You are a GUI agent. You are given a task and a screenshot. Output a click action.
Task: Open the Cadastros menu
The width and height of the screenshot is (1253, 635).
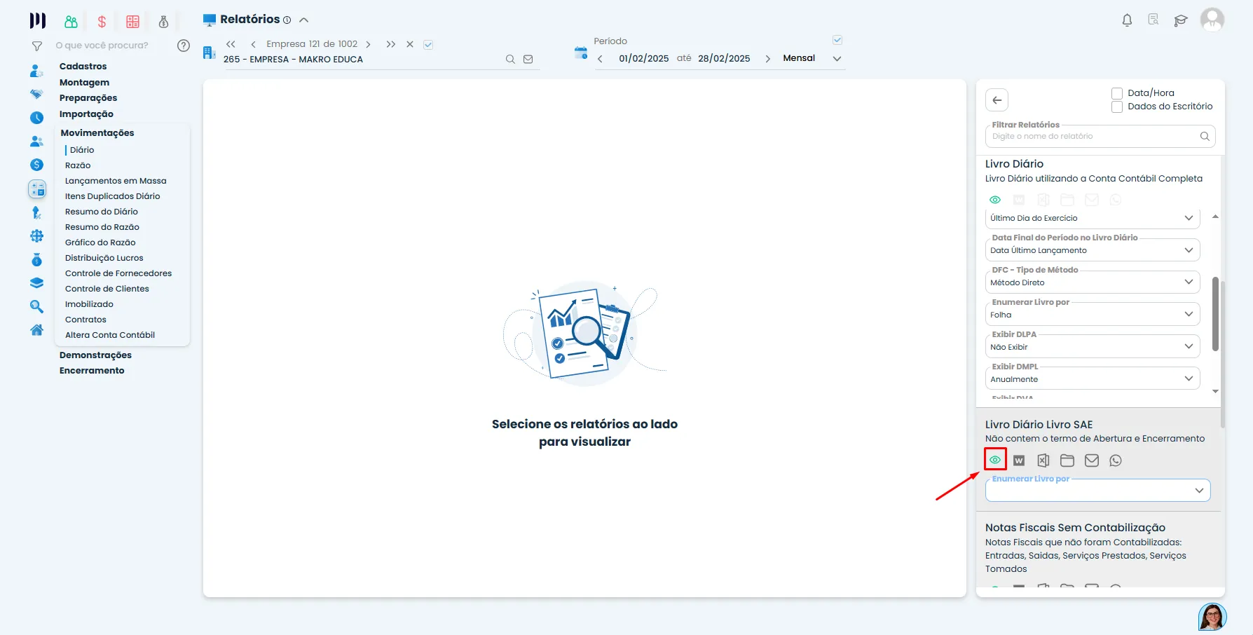(x=83, y=67)
